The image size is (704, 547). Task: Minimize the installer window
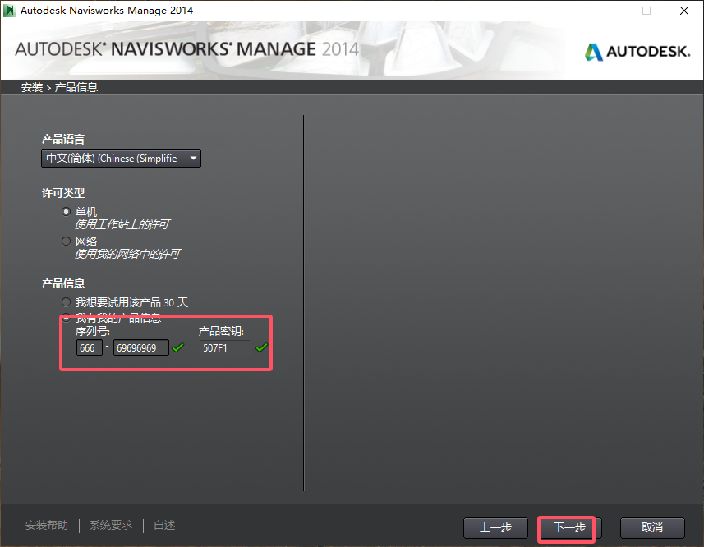[610, 11]
